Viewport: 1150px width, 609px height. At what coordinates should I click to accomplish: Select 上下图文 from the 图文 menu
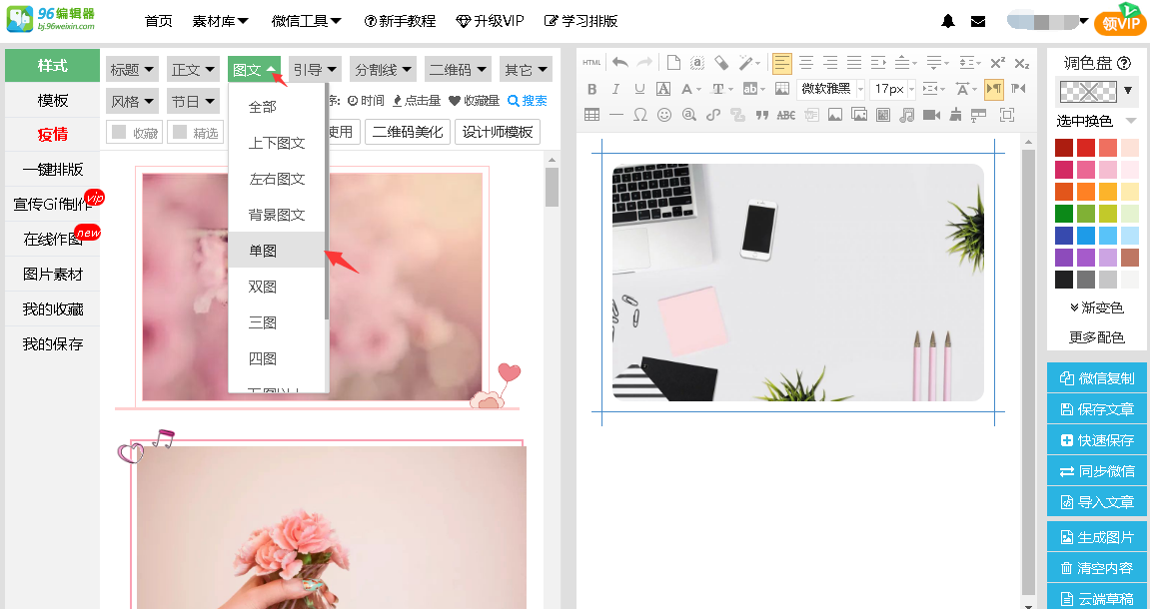click(x=277, y=143)
